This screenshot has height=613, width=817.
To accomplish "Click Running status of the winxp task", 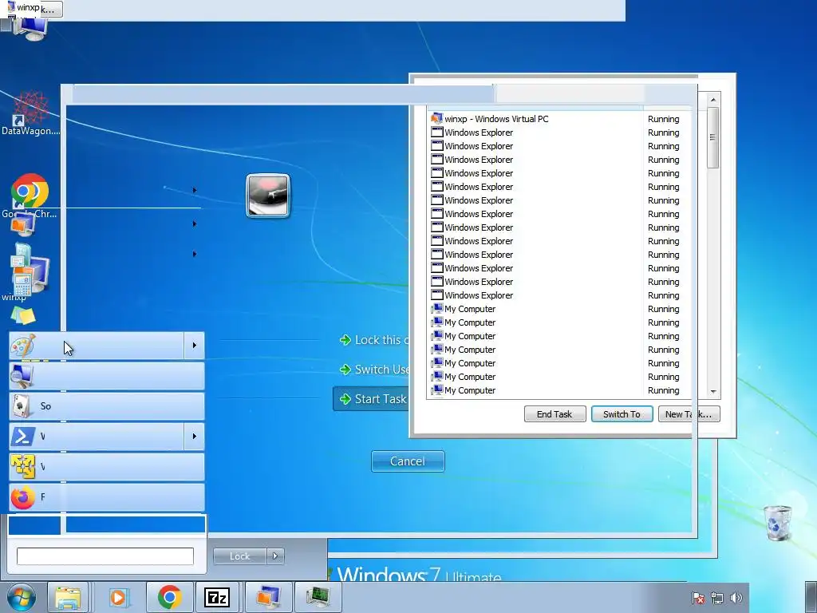I will click(x=663, y=119).
